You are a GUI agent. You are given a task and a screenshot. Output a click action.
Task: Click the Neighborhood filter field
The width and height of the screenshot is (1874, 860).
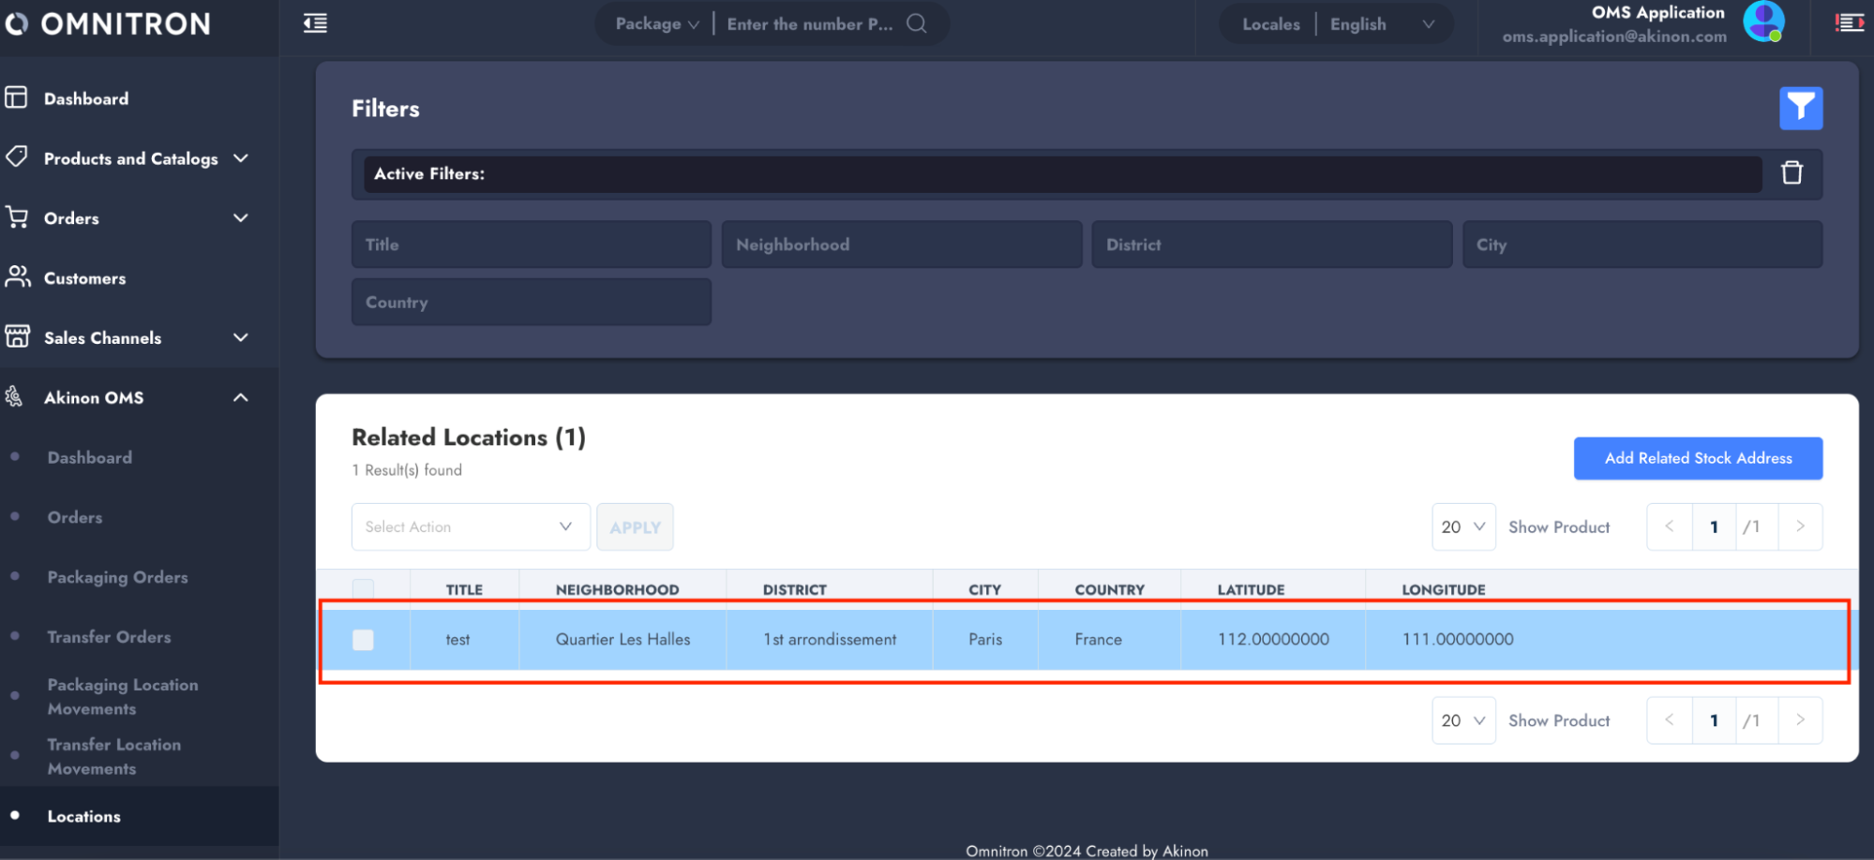point(901,245)
